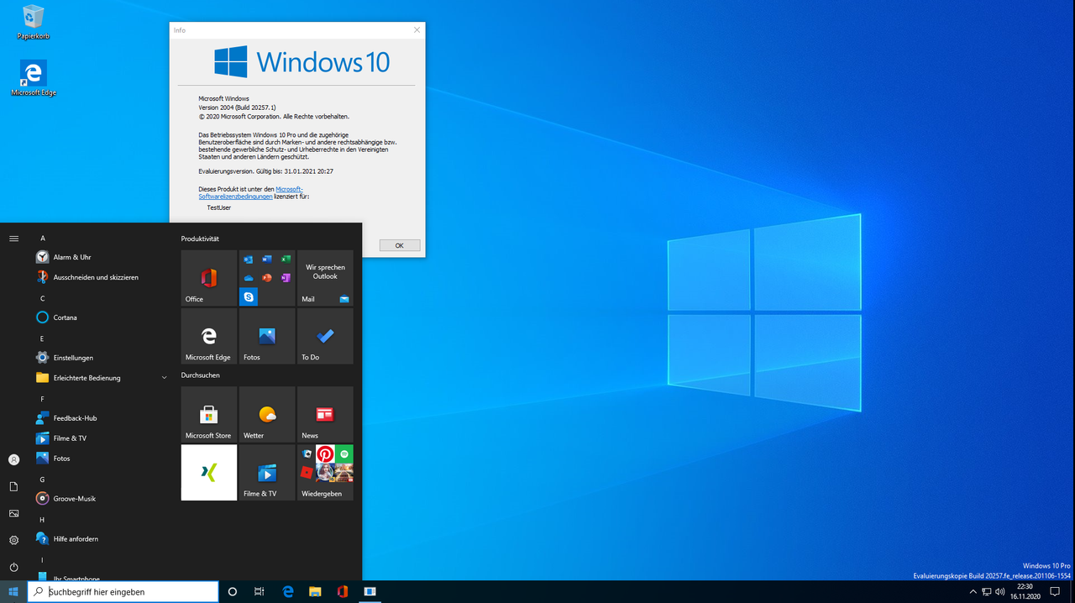This screenshot has height=603, width=1075.
Task: Open Office from the taskbar
Action: pos(342,592)
